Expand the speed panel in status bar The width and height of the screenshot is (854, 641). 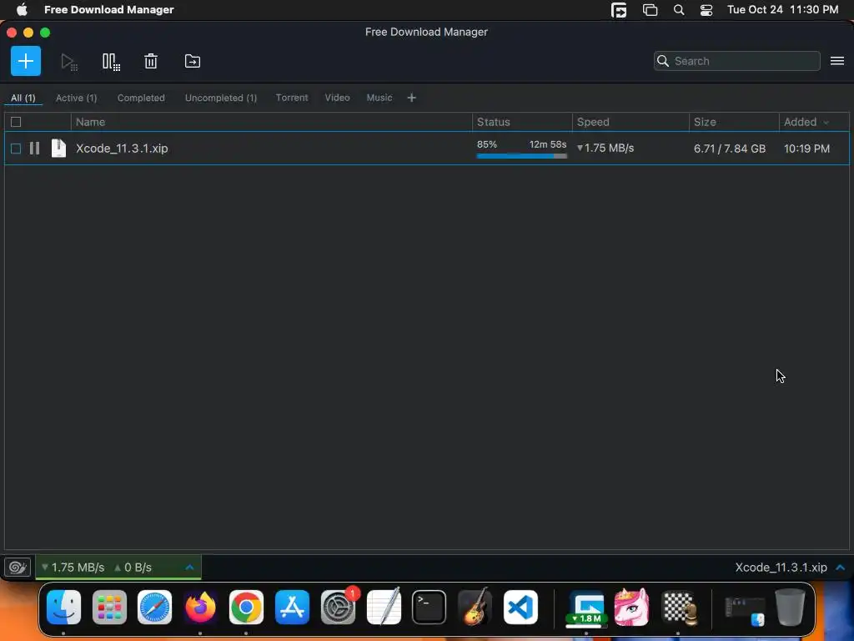189,568
